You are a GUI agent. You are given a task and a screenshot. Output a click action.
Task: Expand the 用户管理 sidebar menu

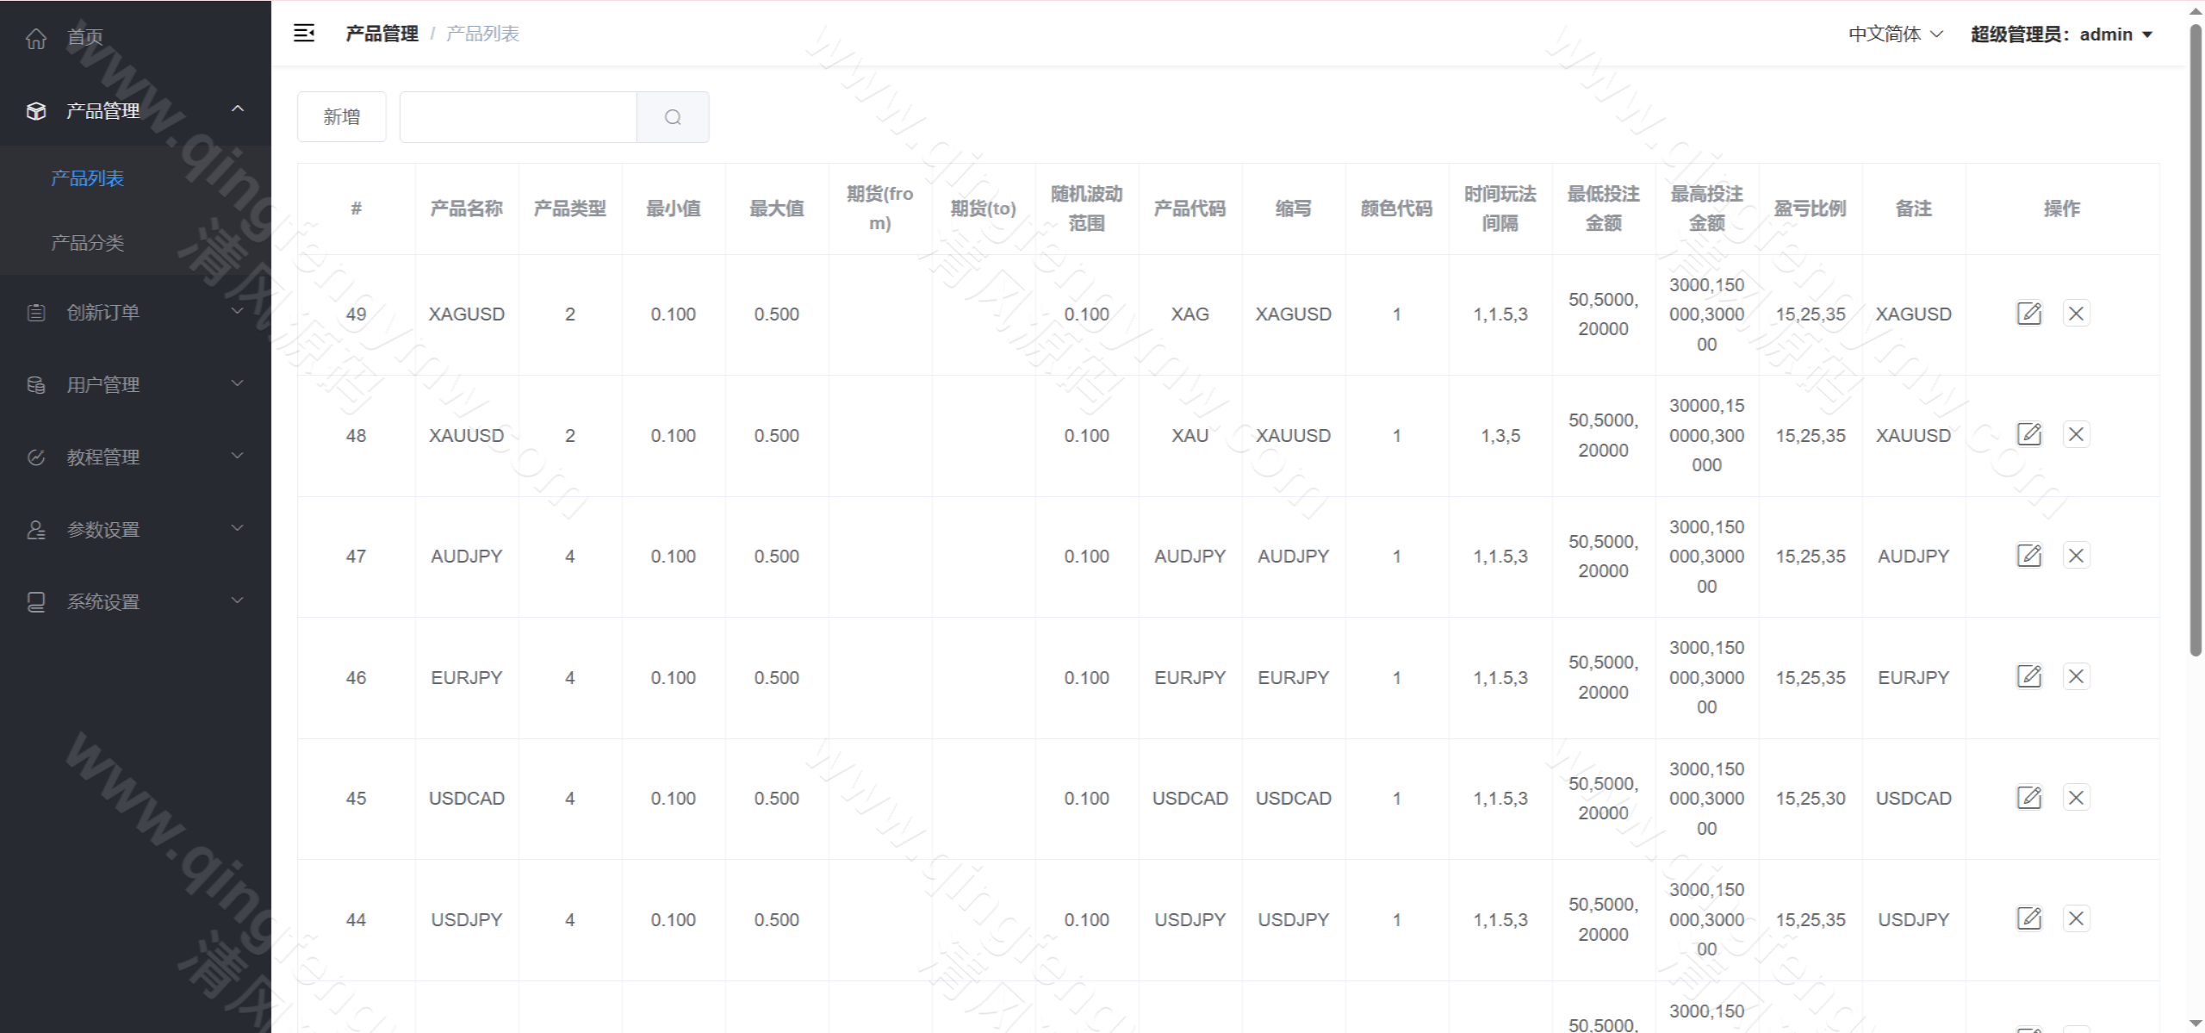pos(135,384)
